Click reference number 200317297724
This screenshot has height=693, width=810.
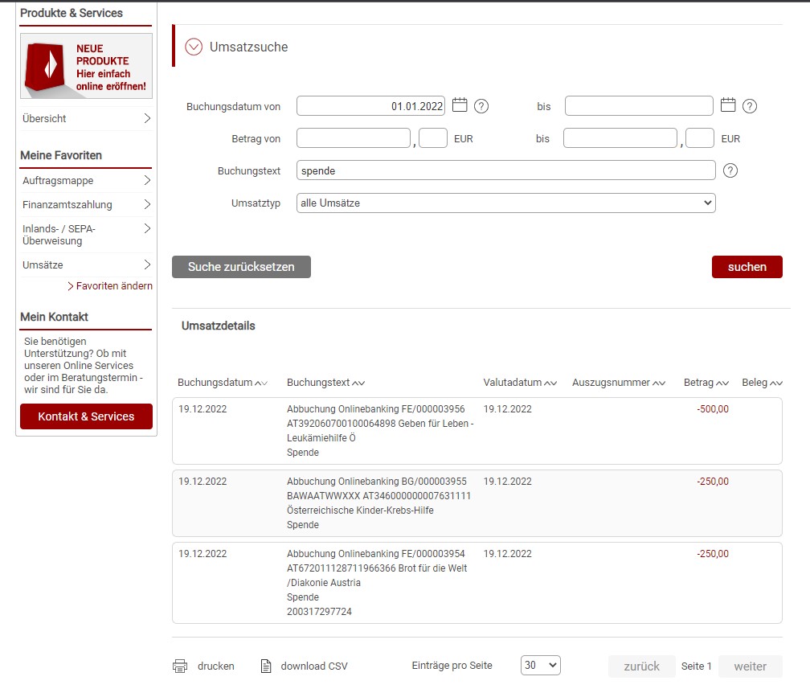point(319,611)
